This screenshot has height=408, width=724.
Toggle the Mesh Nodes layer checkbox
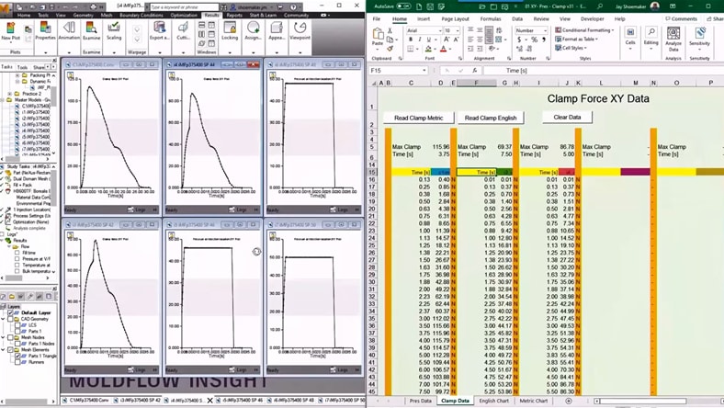(10, 337)
